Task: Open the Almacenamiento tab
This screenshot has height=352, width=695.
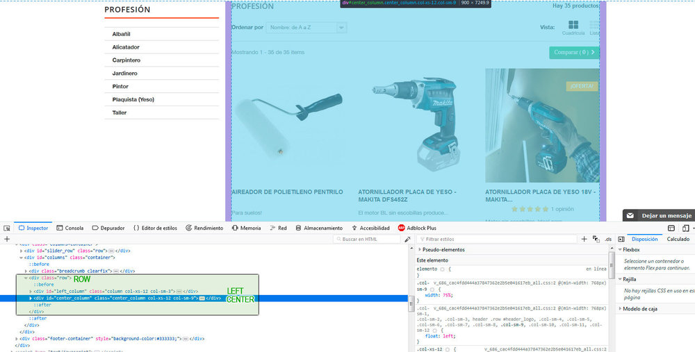Action: [319, 228]
